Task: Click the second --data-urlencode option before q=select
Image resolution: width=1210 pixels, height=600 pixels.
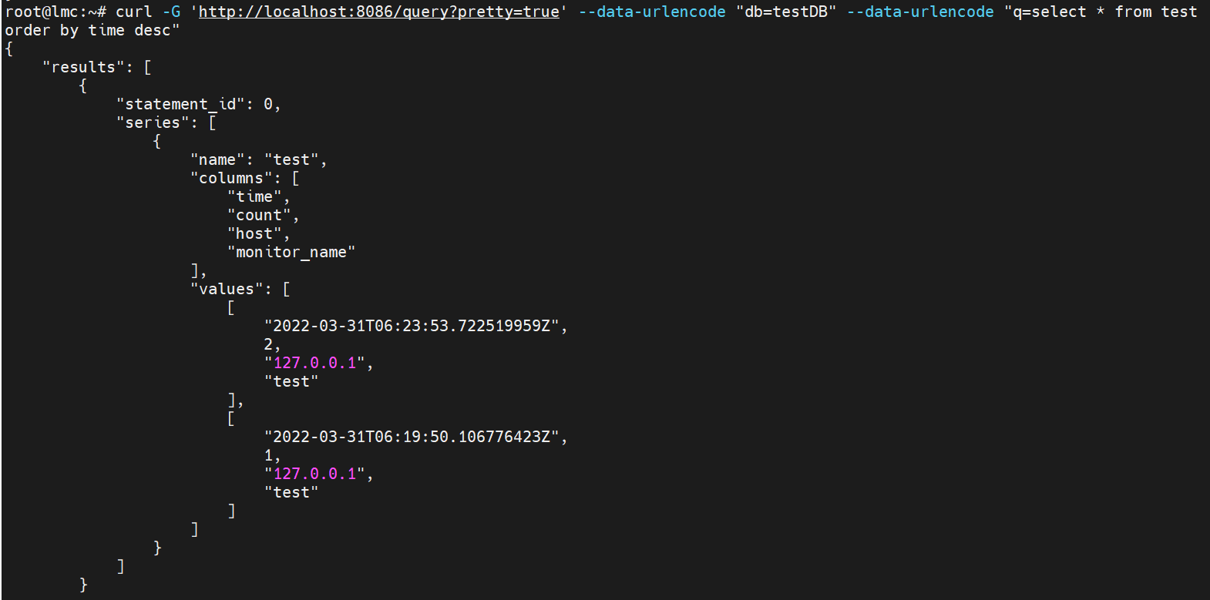Action: click(920, 12)
